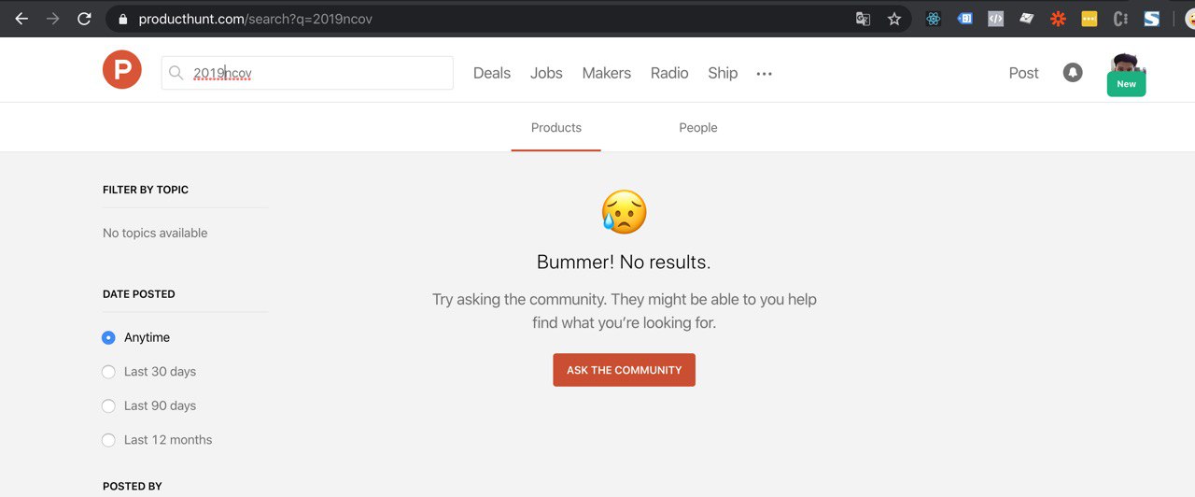Click the 'POSTED BY' heading
This screenshot has width=1195, height=497.
point(133,487)
